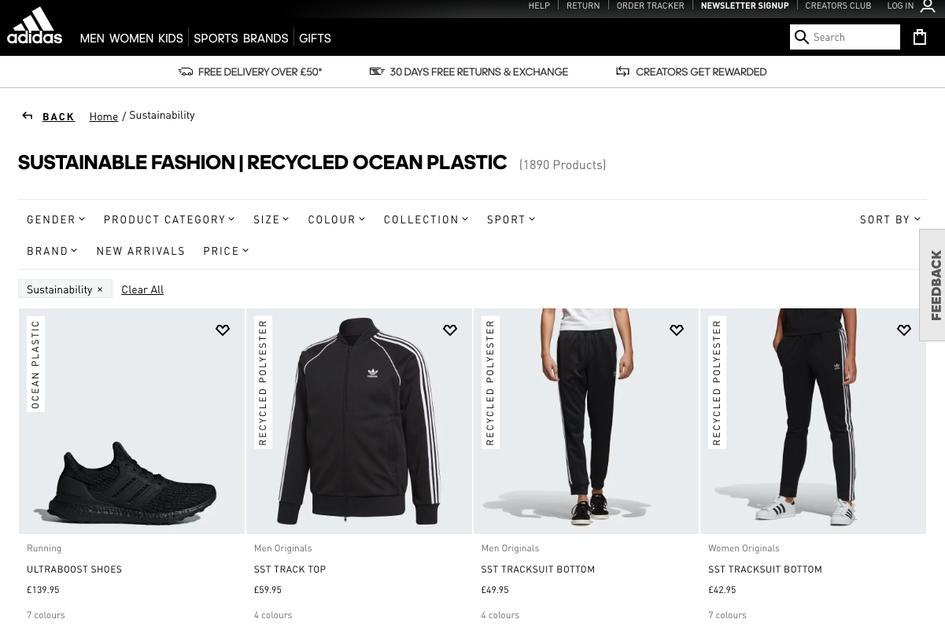Click the back arrow icon
The image size is (945, 630).
click(28, 116)
